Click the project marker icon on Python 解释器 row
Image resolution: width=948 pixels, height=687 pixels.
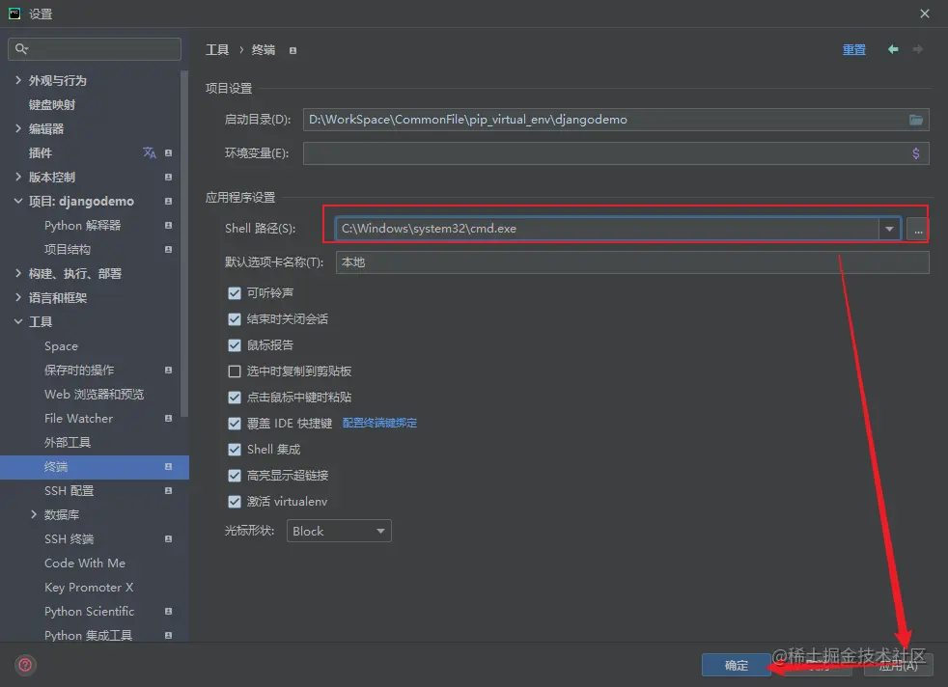click(168, 226)
